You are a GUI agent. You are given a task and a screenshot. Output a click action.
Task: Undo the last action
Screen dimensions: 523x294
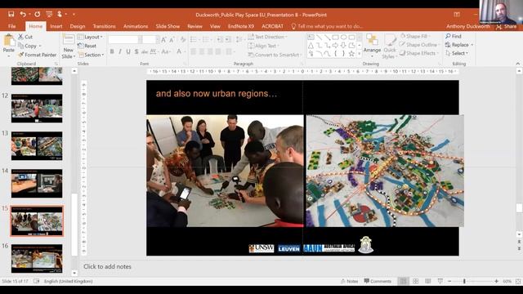(23, 14)
